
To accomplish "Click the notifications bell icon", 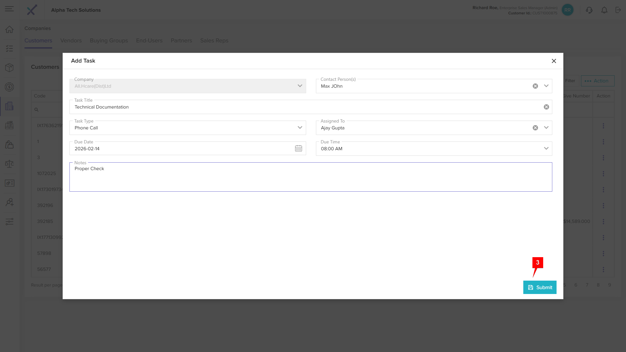I will 604,10.
